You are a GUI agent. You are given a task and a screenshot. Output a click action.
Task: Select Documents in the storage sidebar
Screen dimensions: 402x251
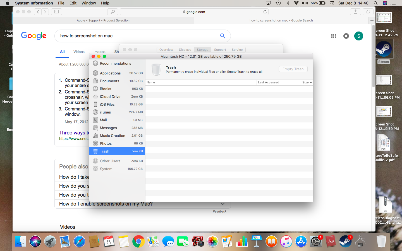(x=117, y=81)
